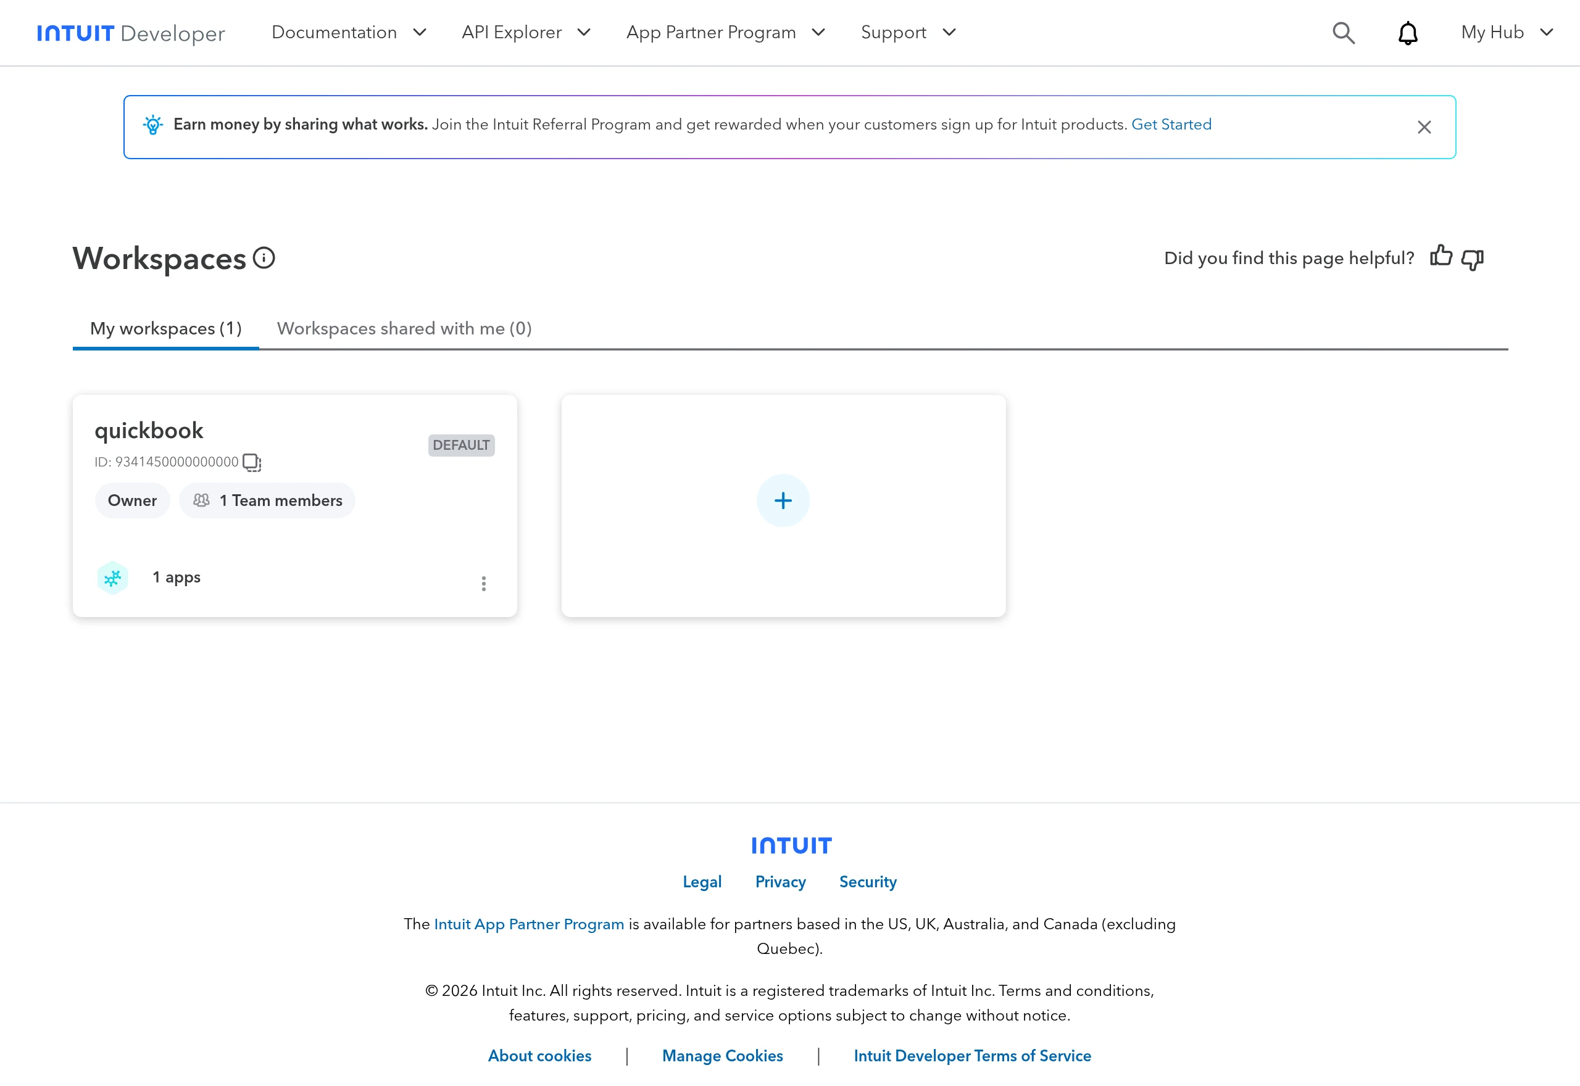Click the 1 apps label
Image resolution: width=1580 pixels, height=1086 pixels.
pos(177,578)
